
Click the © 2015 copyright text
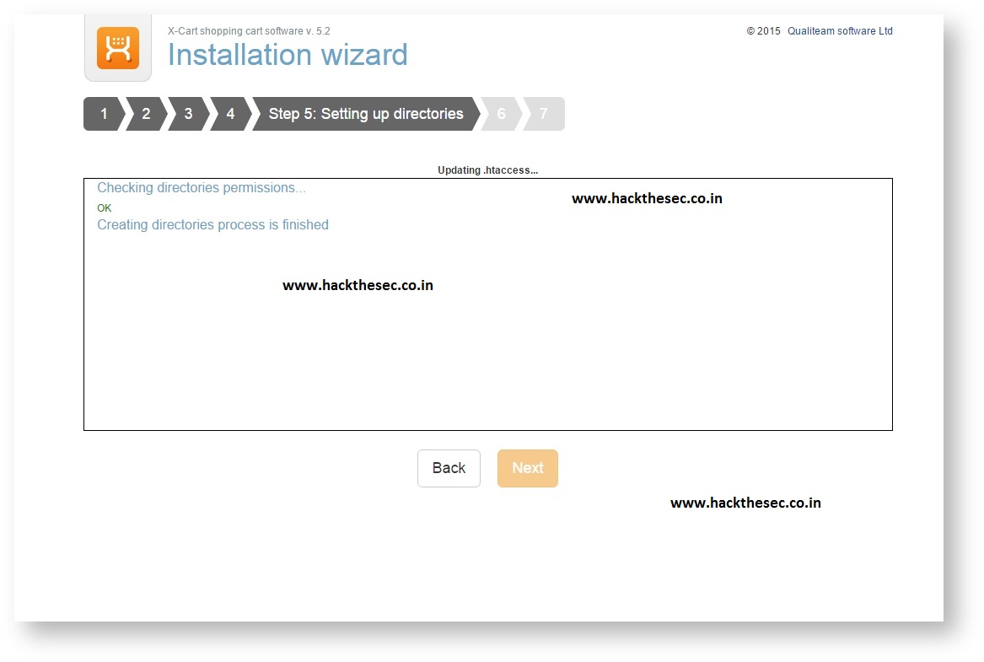click(763, 30)
